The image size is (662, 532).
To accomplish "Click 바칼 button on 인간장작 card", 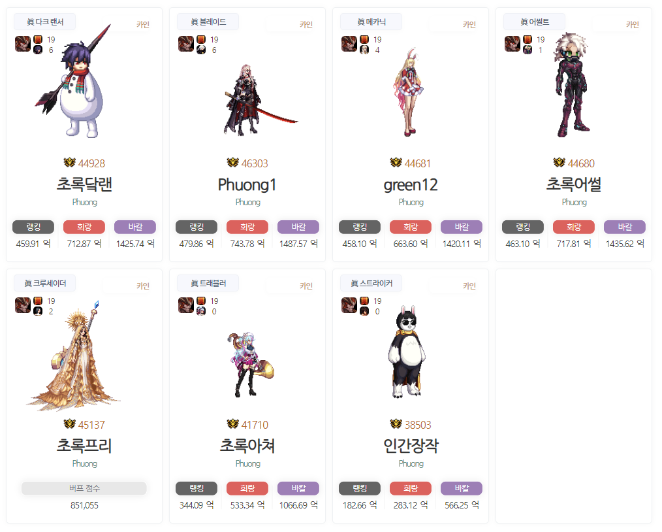I will (x=462, y=488).
